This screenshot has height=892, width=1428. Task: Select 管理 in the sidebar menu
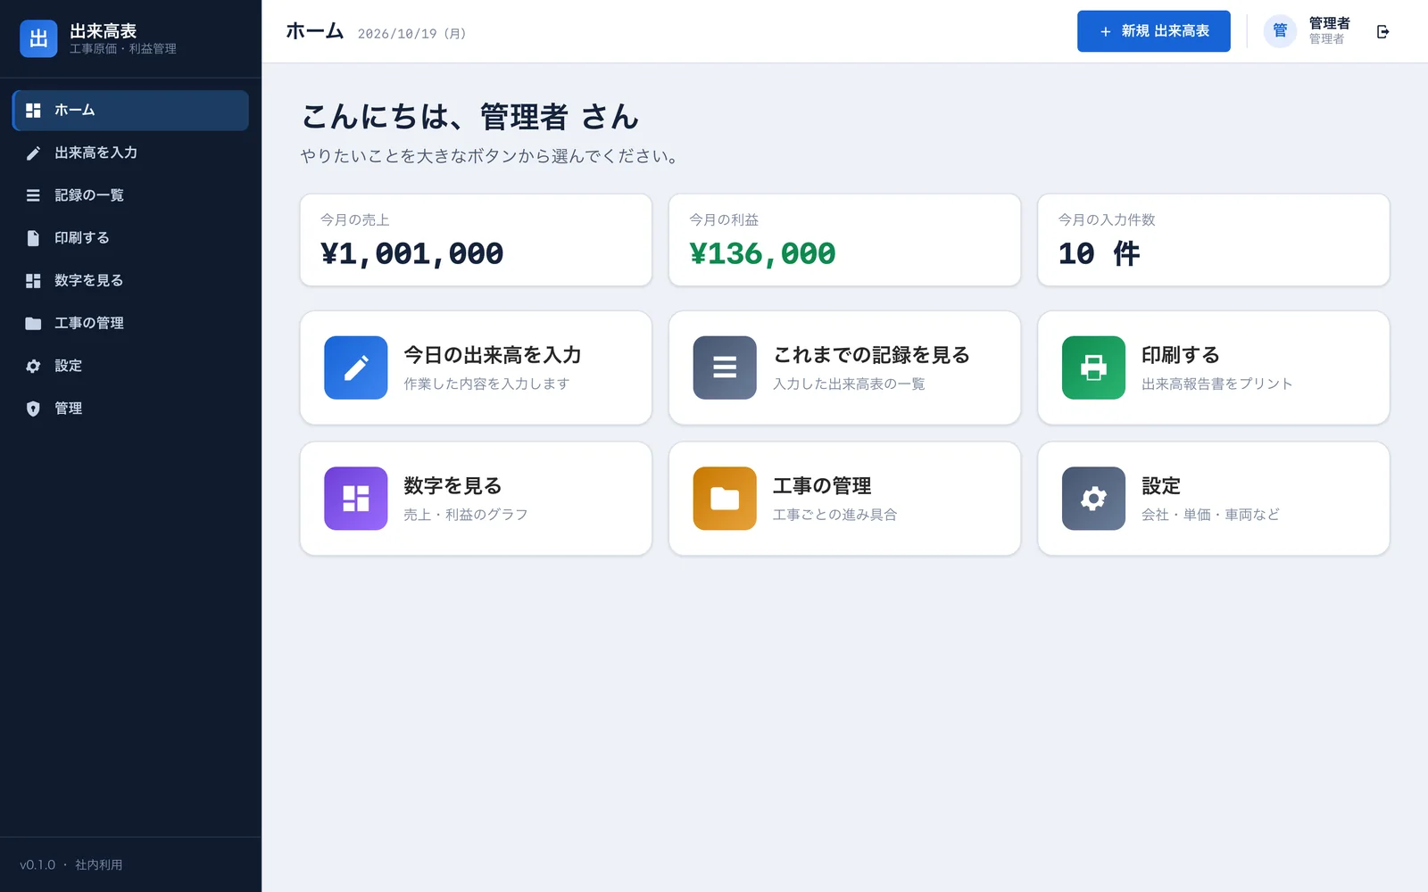[x=130, y=409]
